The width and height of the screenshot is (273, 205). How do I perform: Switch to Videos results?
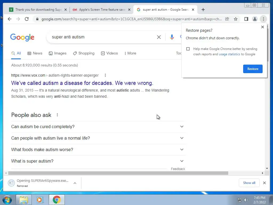point(109,53)
